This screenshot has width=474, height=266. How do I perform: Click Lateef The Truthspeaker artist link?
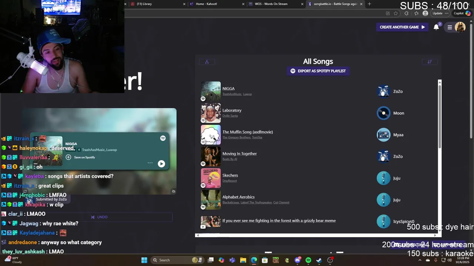click(x=256, y=202)
